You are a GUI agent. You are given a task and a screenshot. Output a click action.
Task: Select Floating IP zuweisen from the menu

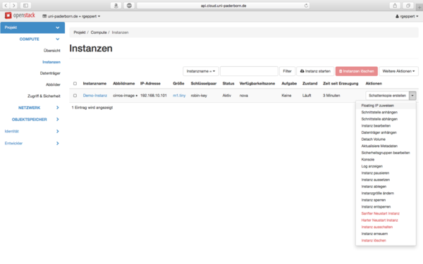(x=386, y=106)
